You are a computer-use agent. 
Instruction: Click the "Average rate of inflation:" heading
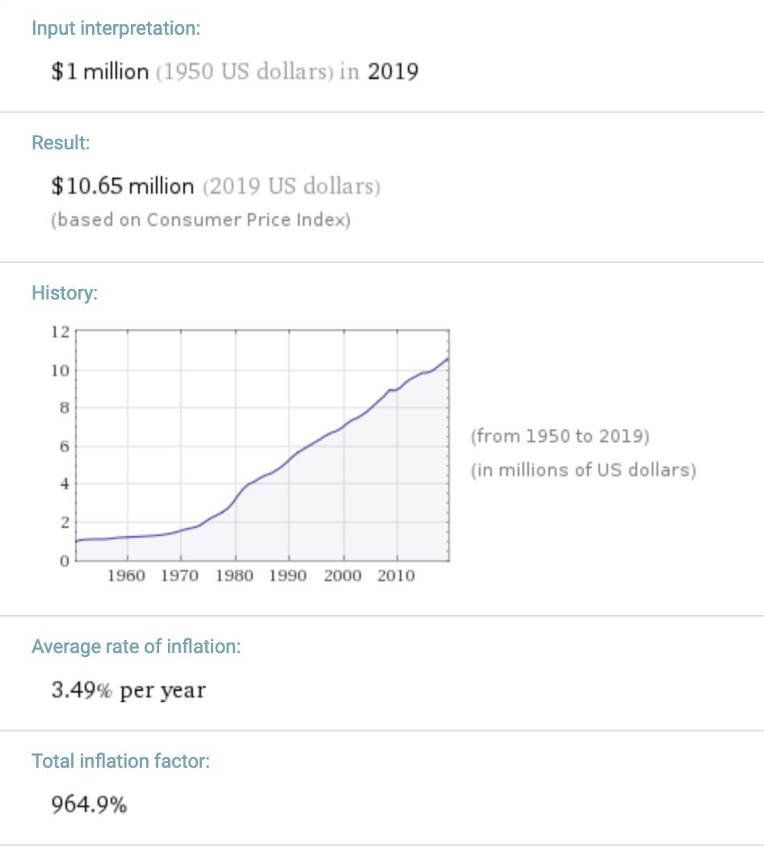(136, 647)
